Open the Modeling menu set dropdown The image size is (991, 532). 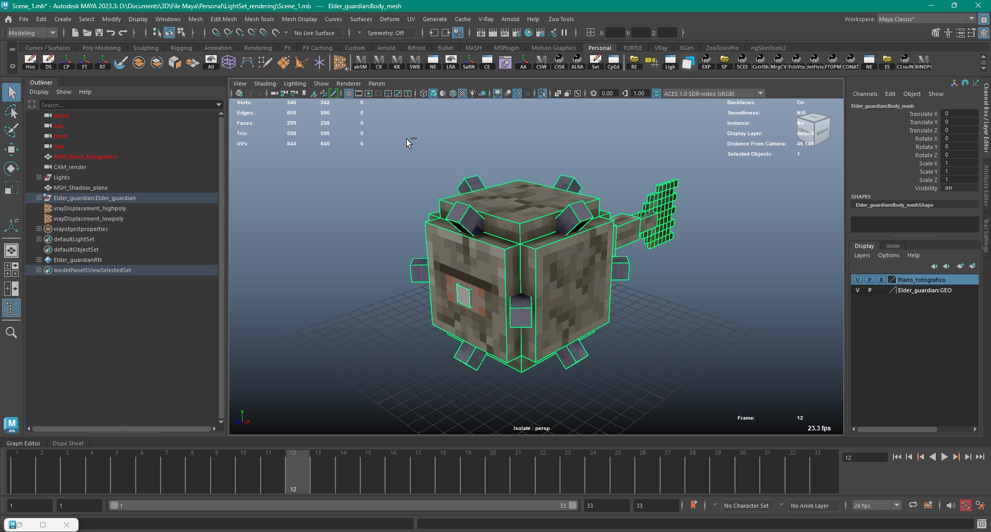pyautogui.click(x=32, y=33)
